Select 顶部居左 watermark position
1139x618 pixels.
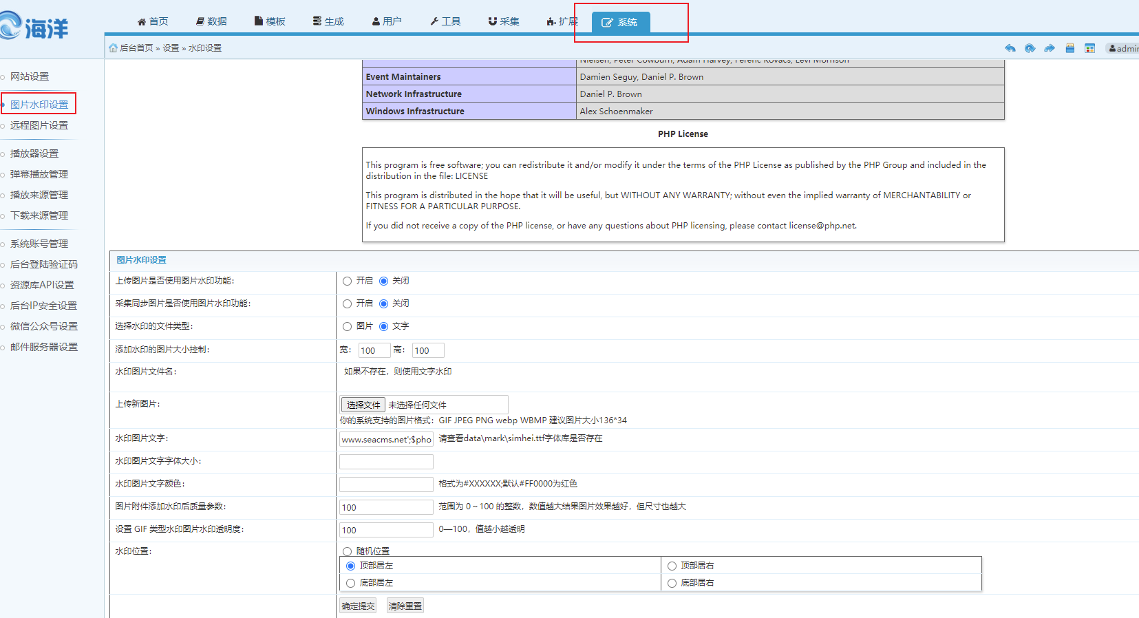click(350, 566)
